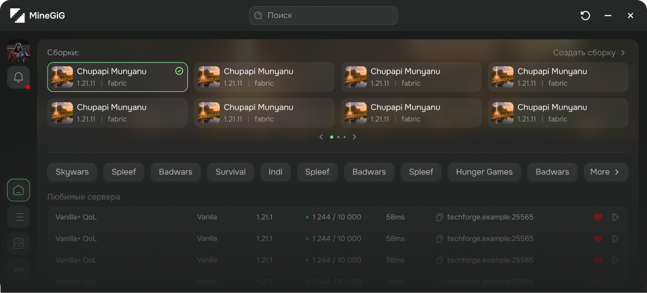The height and width of the screenshot is (293, 647).
Task: Launch the third server with play icon
Action: click(616, 261)
